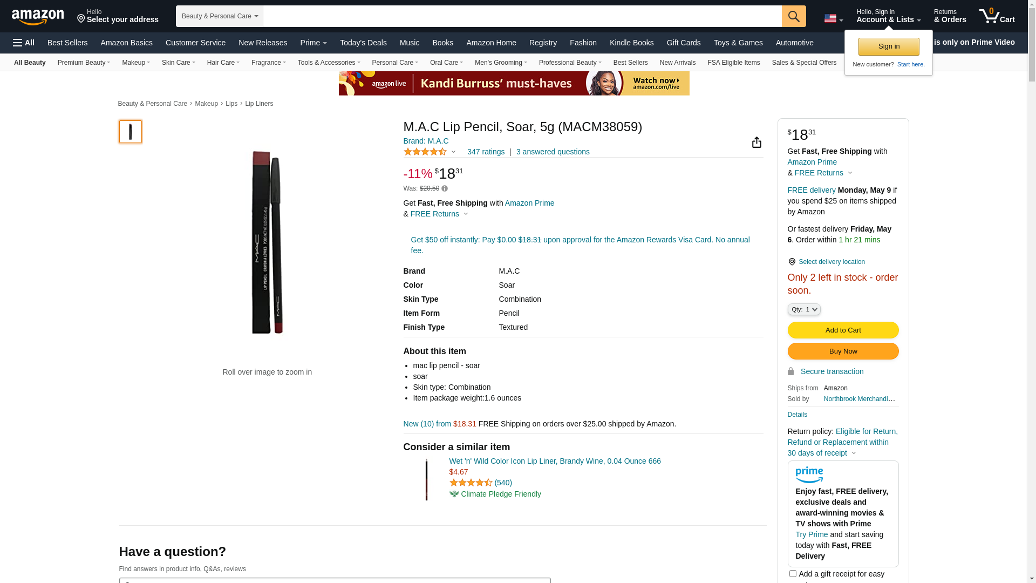Click the magnifying glass search button

click(x=793, y=16)
